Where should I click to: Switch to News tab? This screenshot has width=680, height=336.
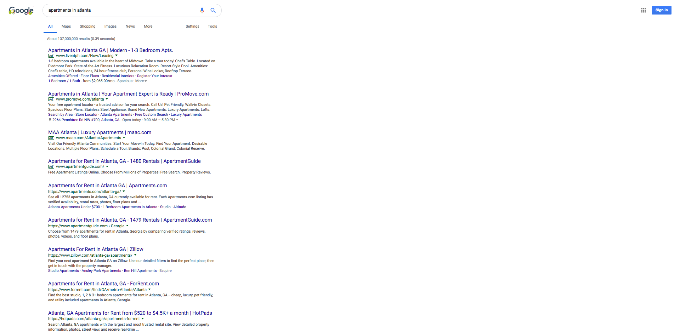click(x=130, y=27)
